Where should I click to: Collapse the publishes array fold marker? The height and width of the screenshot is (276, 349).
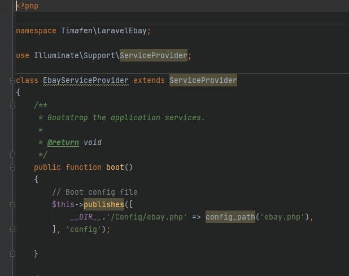point(12,205)
